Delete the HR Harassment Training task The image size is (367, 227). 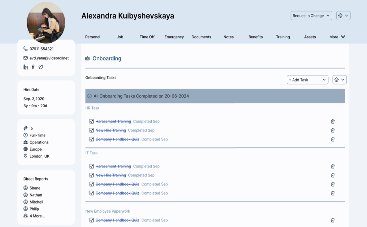[333, 121]
